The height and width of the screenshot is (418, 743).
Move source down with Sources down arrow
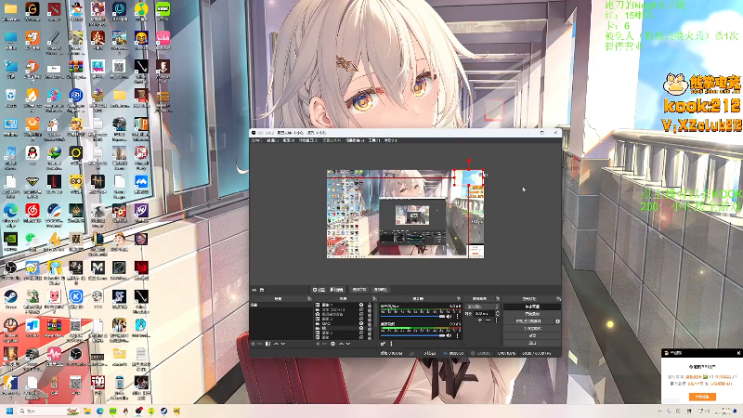(x=347, y=344)
